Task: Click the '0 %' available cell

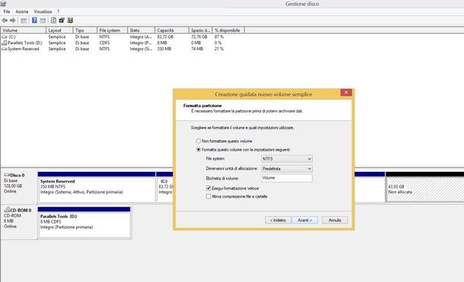Action: click(x=218, y=43)
